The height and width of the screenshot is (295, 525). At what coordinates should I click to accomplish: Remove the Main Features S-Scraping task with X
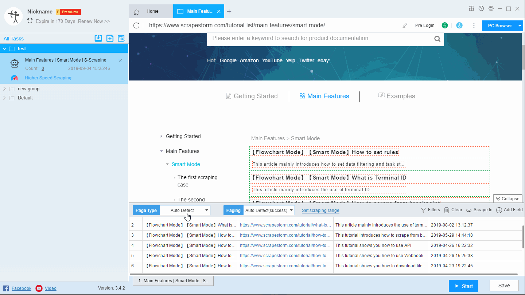coord(120,61)
